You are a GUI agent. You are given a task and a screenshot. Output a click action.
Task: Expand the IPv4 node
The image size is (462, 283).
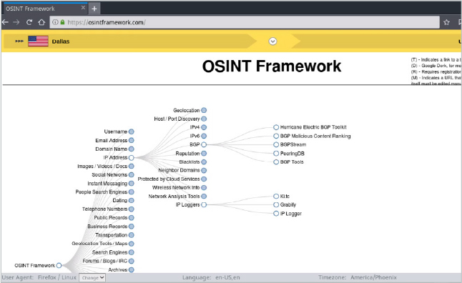(x=204, y=127)
